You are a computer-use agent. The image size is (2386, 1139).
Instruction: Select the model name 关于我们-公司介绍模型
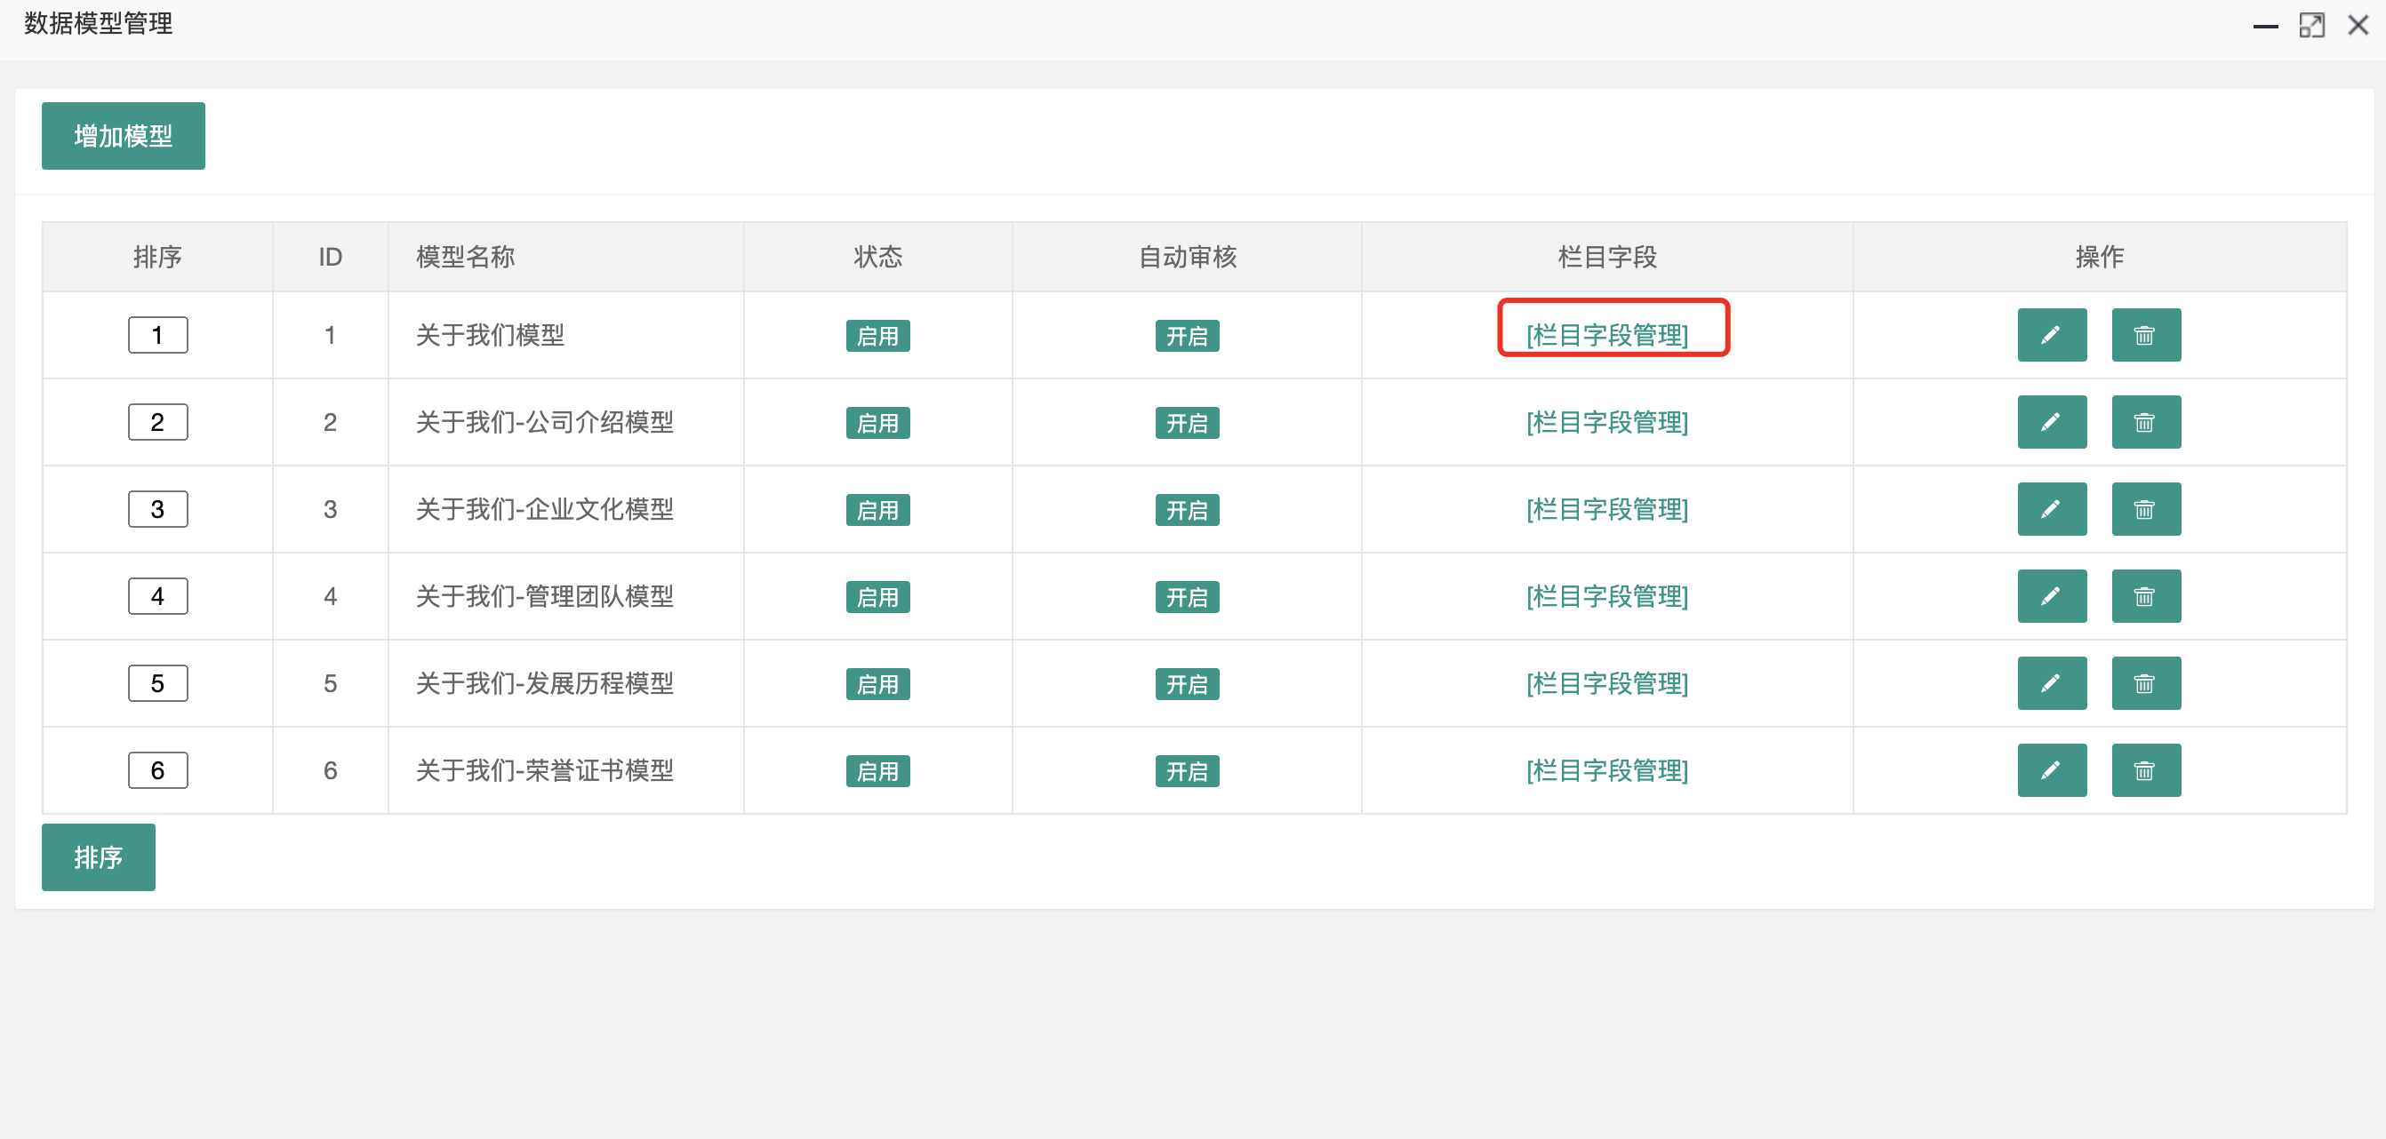coord(545,422)
